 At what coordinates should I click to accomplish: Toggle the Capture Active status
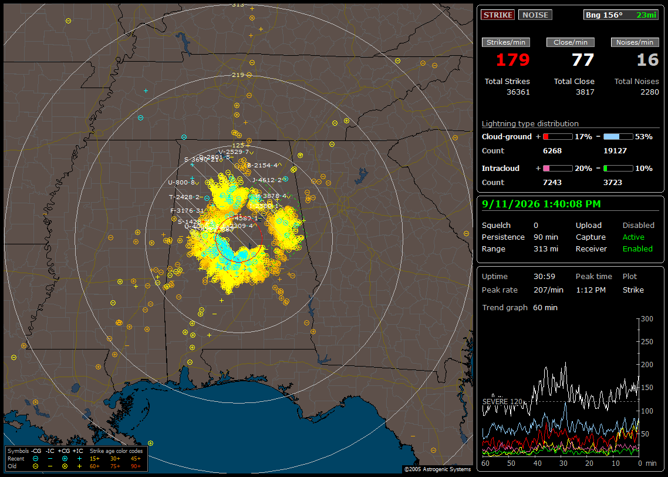pos(633,237)
